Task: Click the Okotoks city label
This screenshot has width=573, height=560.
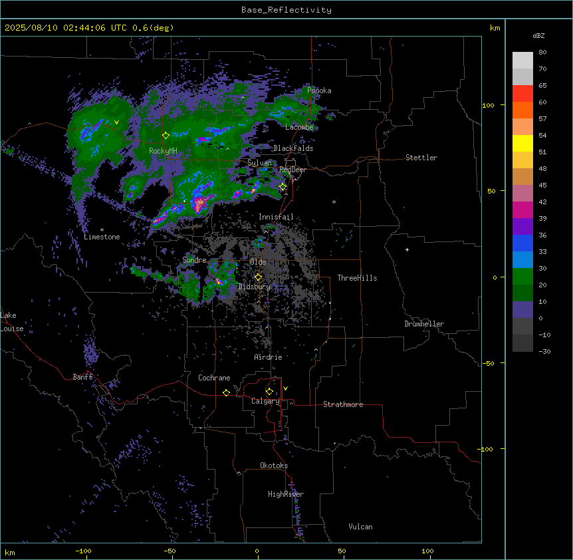Action: [274, 466]
